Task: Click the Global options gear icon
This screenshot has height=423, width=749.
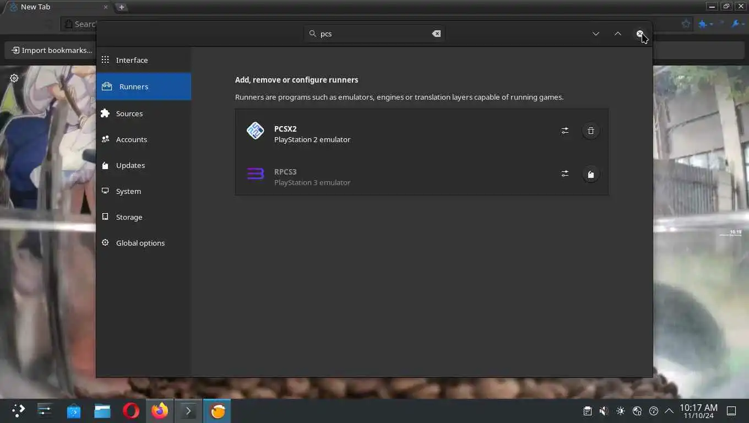Action: (105, 242)
